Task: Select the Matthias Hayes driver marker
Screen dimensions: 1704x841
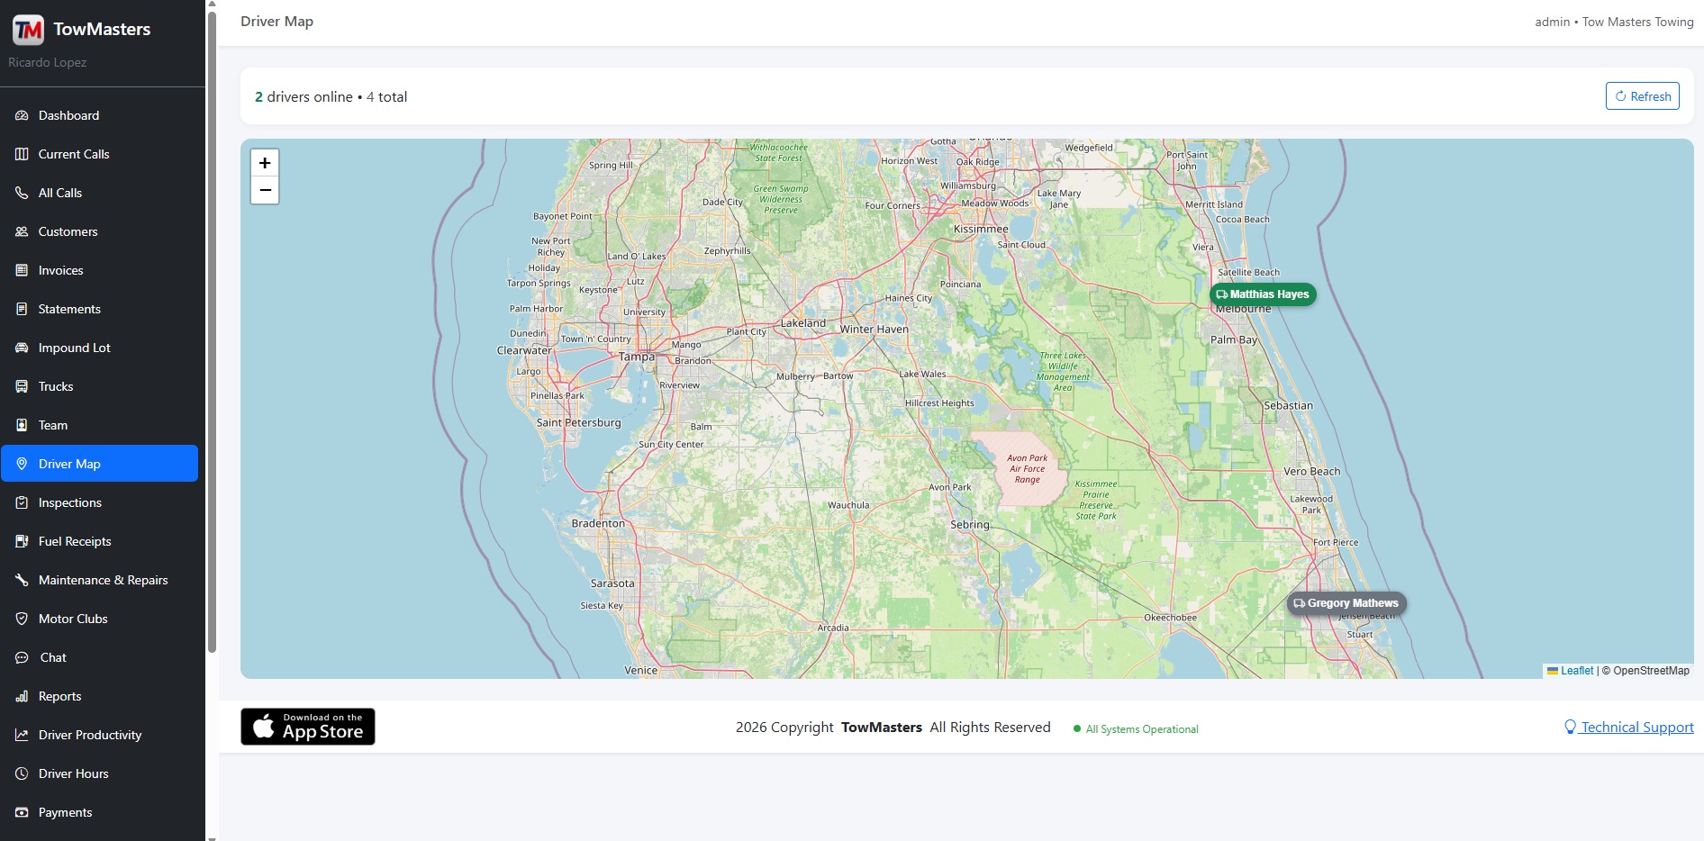Action: click(x=1263, y=294)
